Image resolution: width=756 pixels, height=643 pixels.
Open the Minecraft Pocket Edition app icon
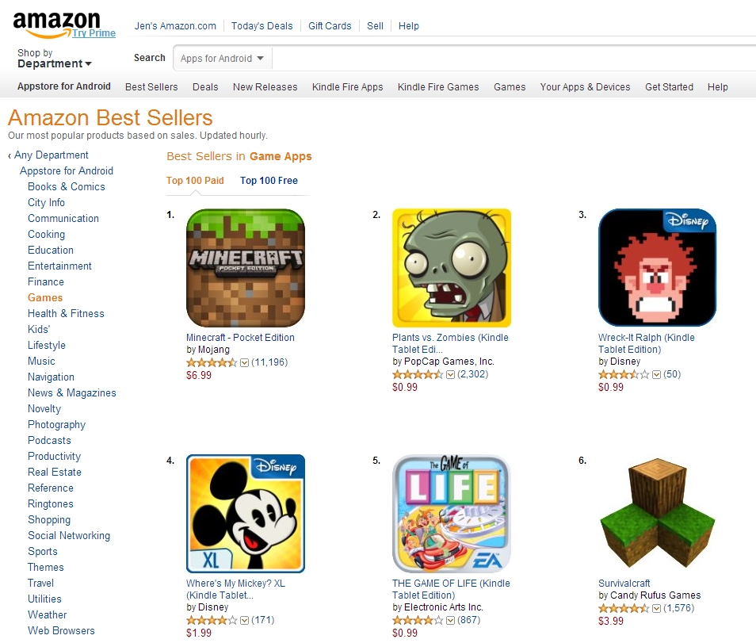[246, 268]
